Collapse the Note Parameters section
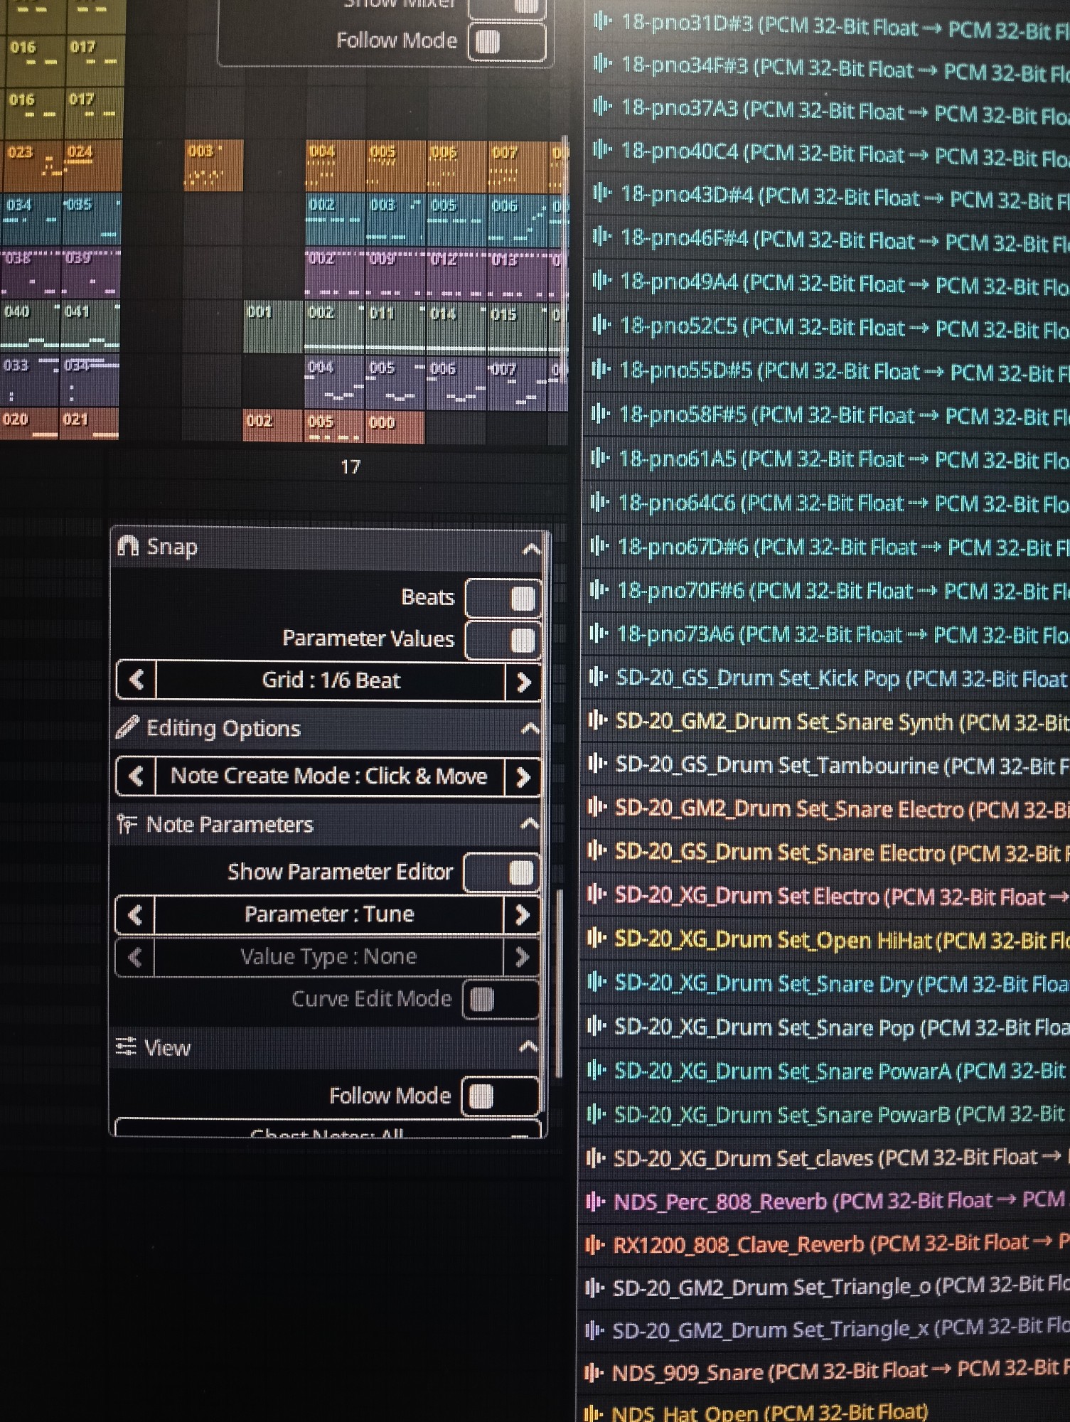This screenshot has height=1422, width=1070. (529, 824)
